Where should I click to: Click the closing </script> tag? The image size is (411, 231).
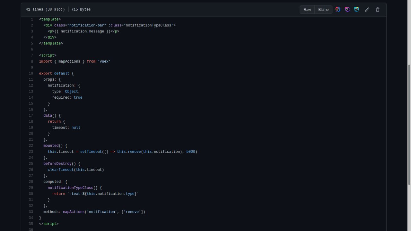(49, 224)
